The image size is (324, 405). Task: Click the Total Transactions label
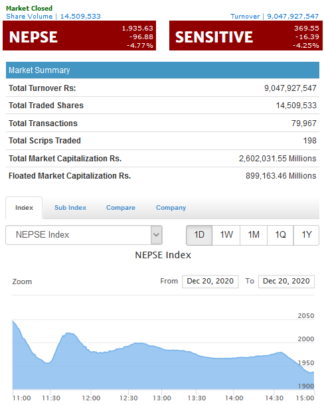click(43, 123)
